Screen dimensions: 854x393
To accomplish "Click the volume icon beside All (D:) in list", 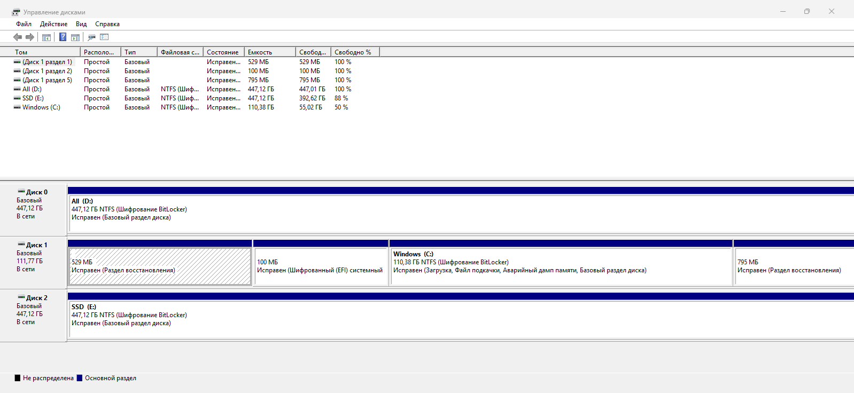I will click(x=17, y=89).
